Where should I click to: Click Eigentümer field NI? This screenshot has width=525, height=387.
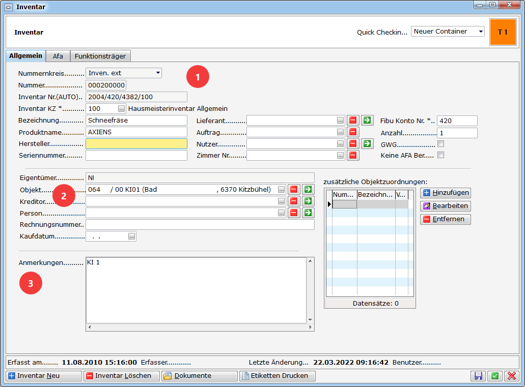pos(200,178)
